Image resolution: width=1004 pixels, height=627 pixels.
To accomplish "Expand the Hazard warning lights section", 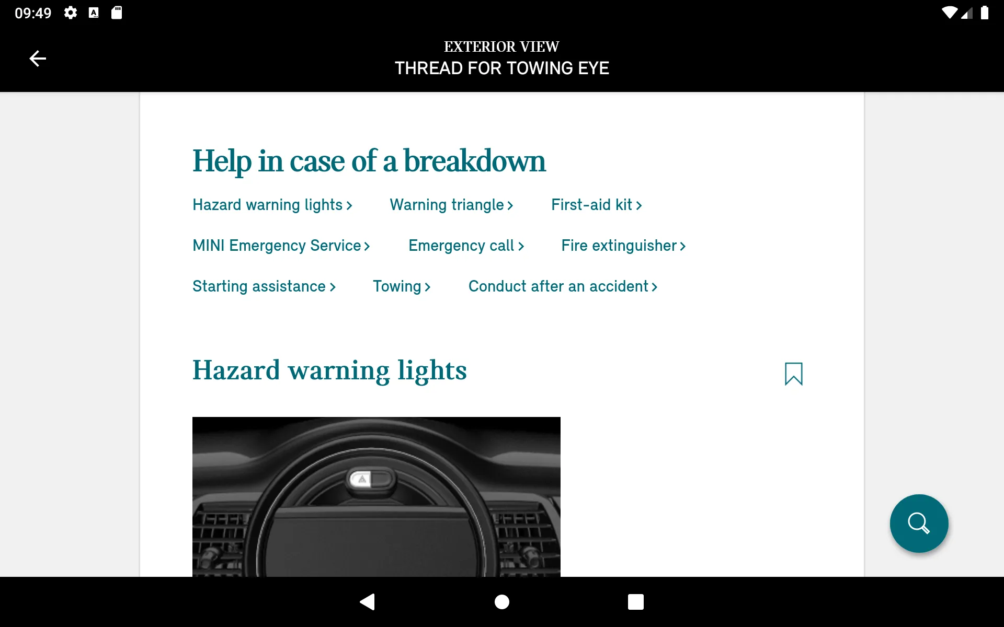I will pyautogui.click(x=272, y=205).
